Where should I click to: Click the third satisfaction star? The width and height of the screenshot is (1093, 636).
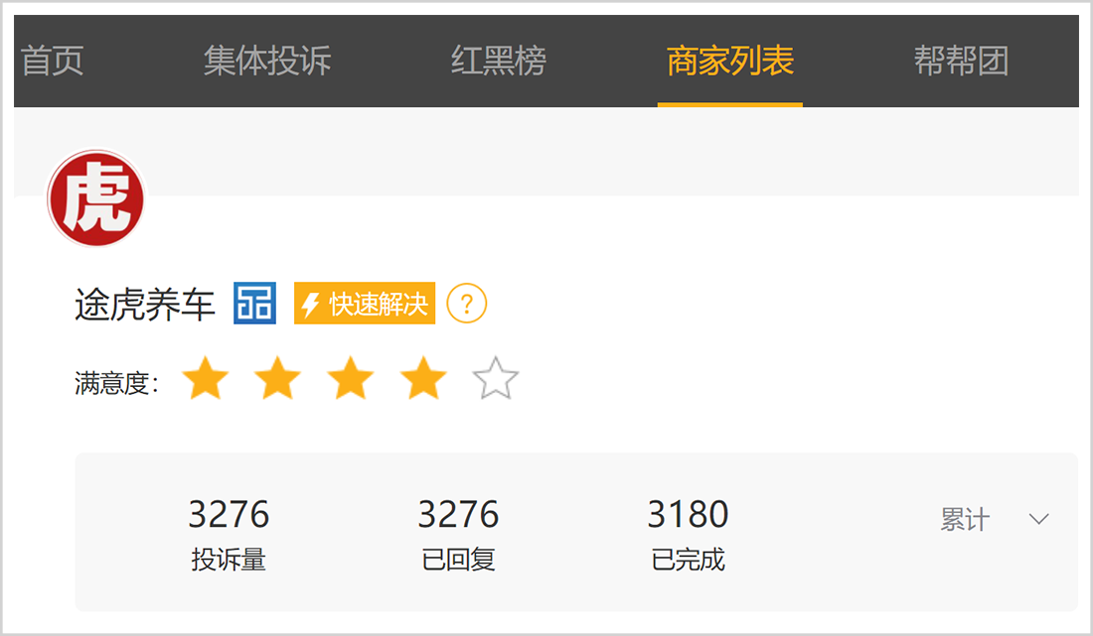[x=351, y=379]
